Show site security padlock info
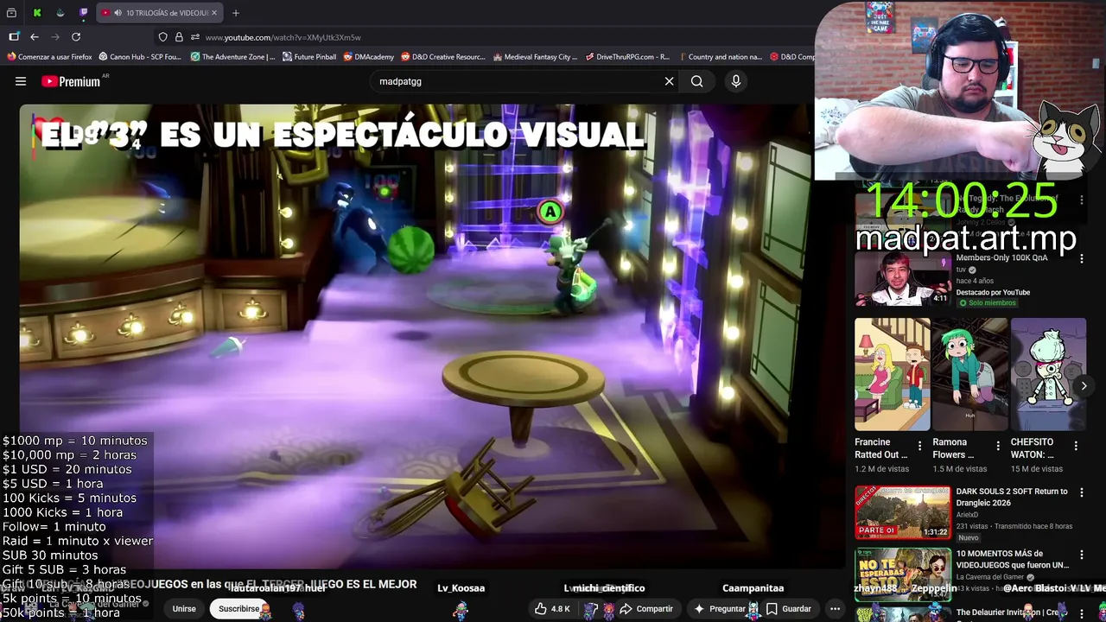The width and height of the screenshot is (1106, 622). [179, 37]
